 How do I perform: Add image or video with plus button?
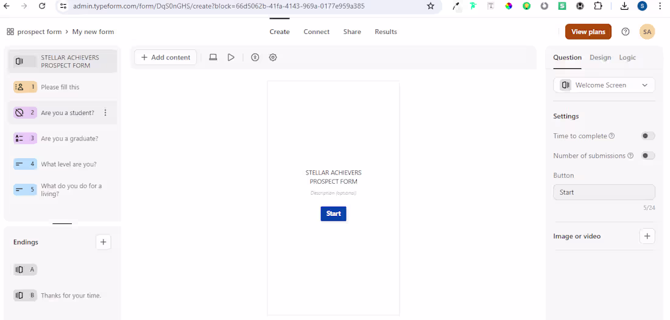647,236
